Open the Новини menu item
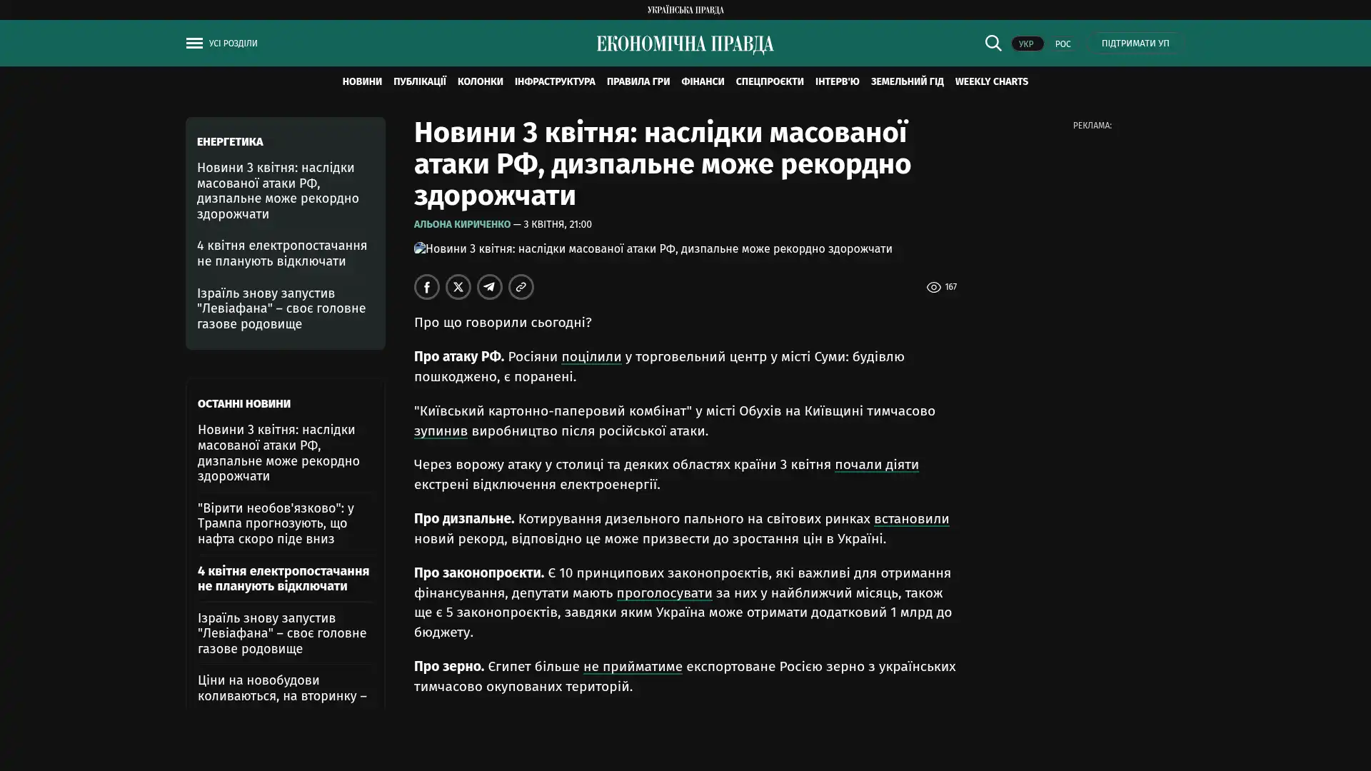The height and width of the screenshot is (771, 1371). [361, 82]
